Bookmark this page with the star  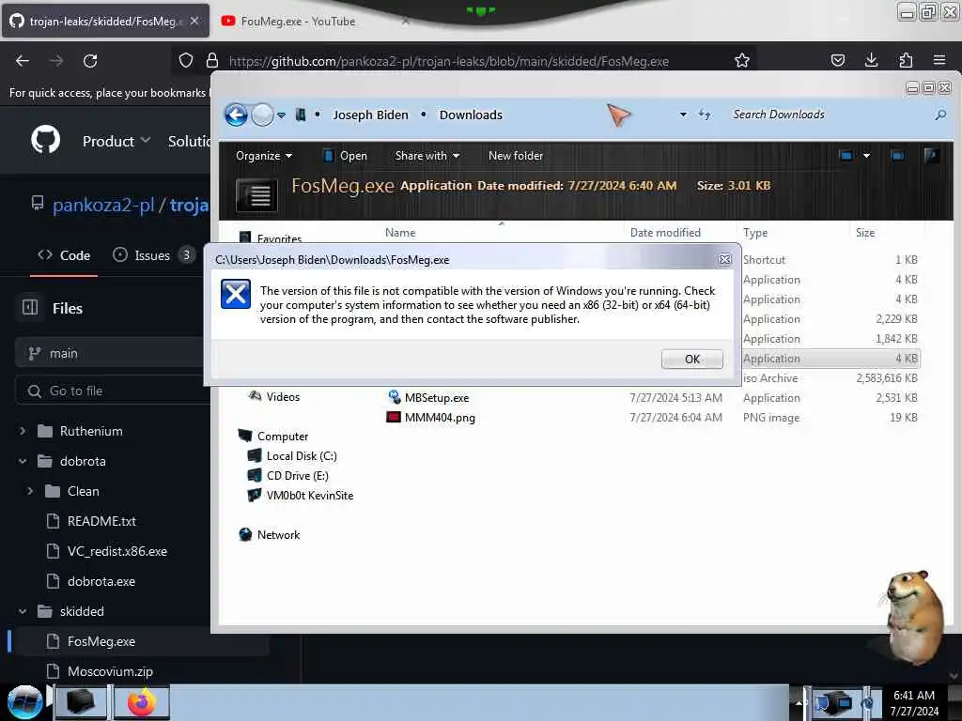(x=742, y=60)
